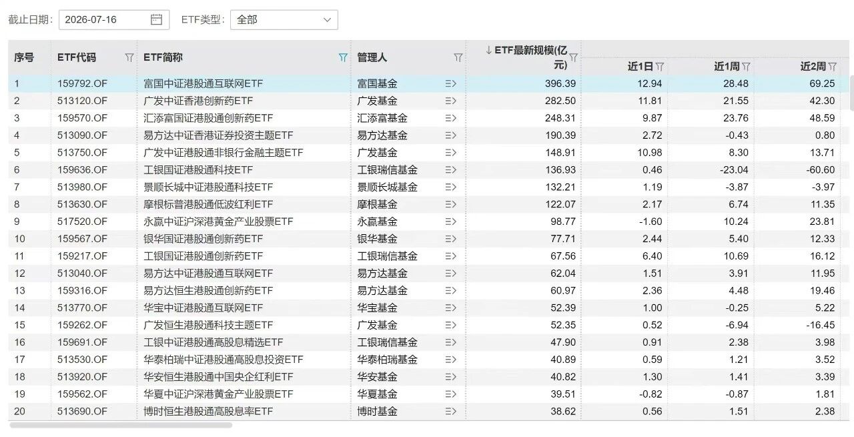The image size is (854, 437).
Task: Click one-day value 12.94
Action: coord(649,83)
